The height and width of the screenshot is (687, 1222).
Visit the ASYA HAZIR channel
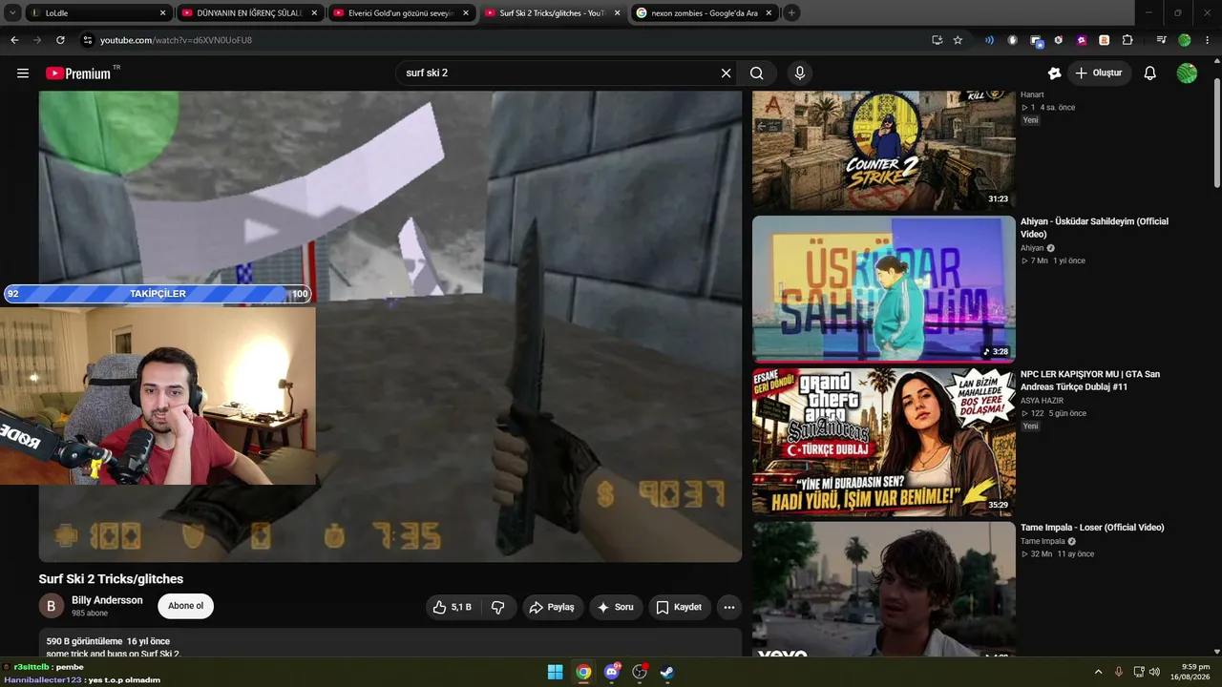pyautogui.click(x=1042, y=401)
